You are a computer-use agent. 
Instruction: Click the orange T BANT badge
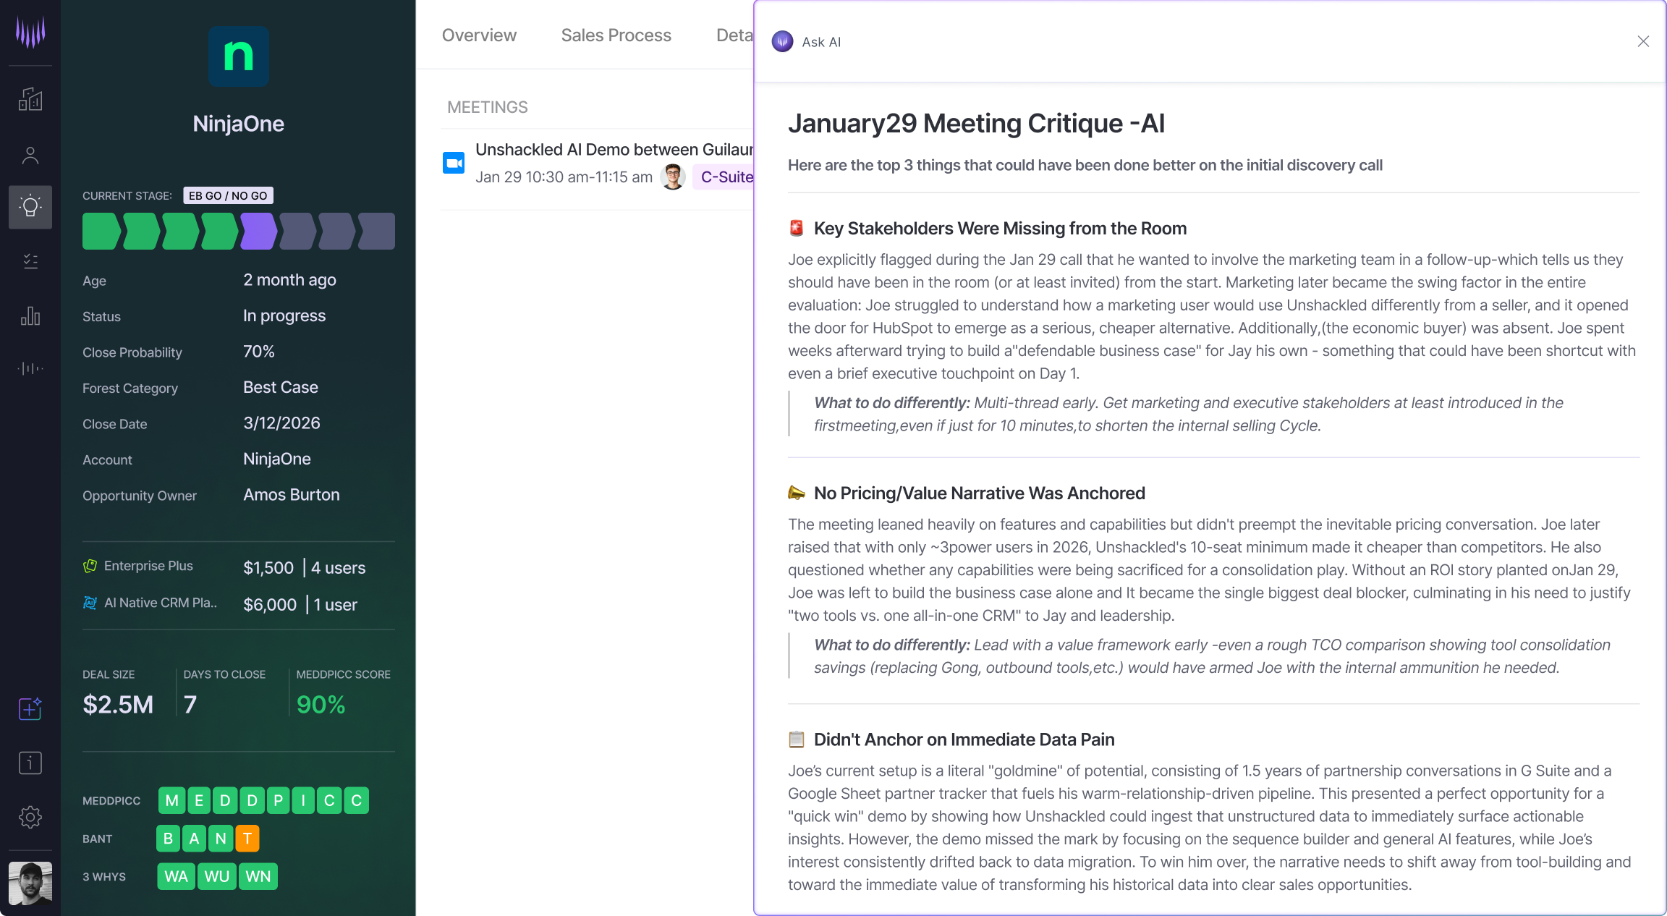coord(247,839)
